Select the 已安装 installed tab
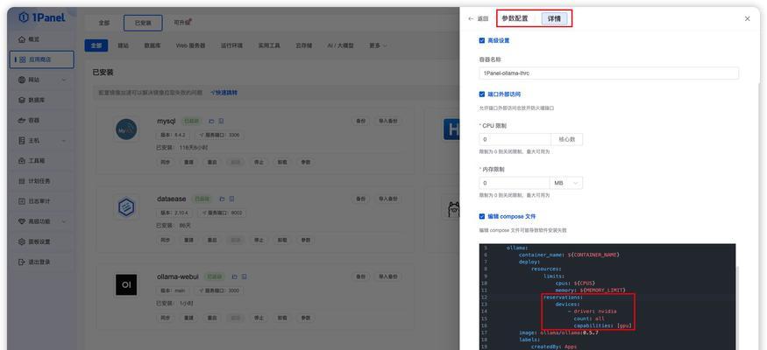Image resolution: width=767 pixels, height=350 pixels. point(143,23)
